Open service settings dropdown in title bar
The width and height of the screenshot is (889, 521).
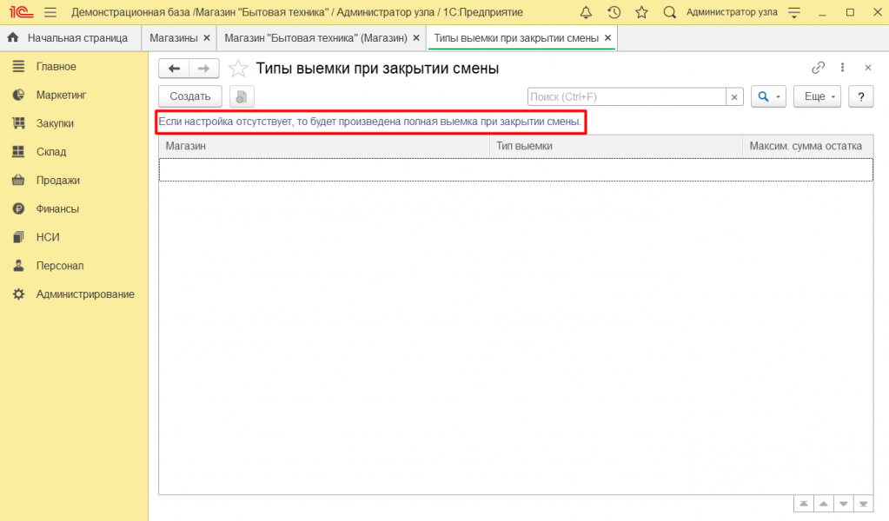tap(793, 12)
